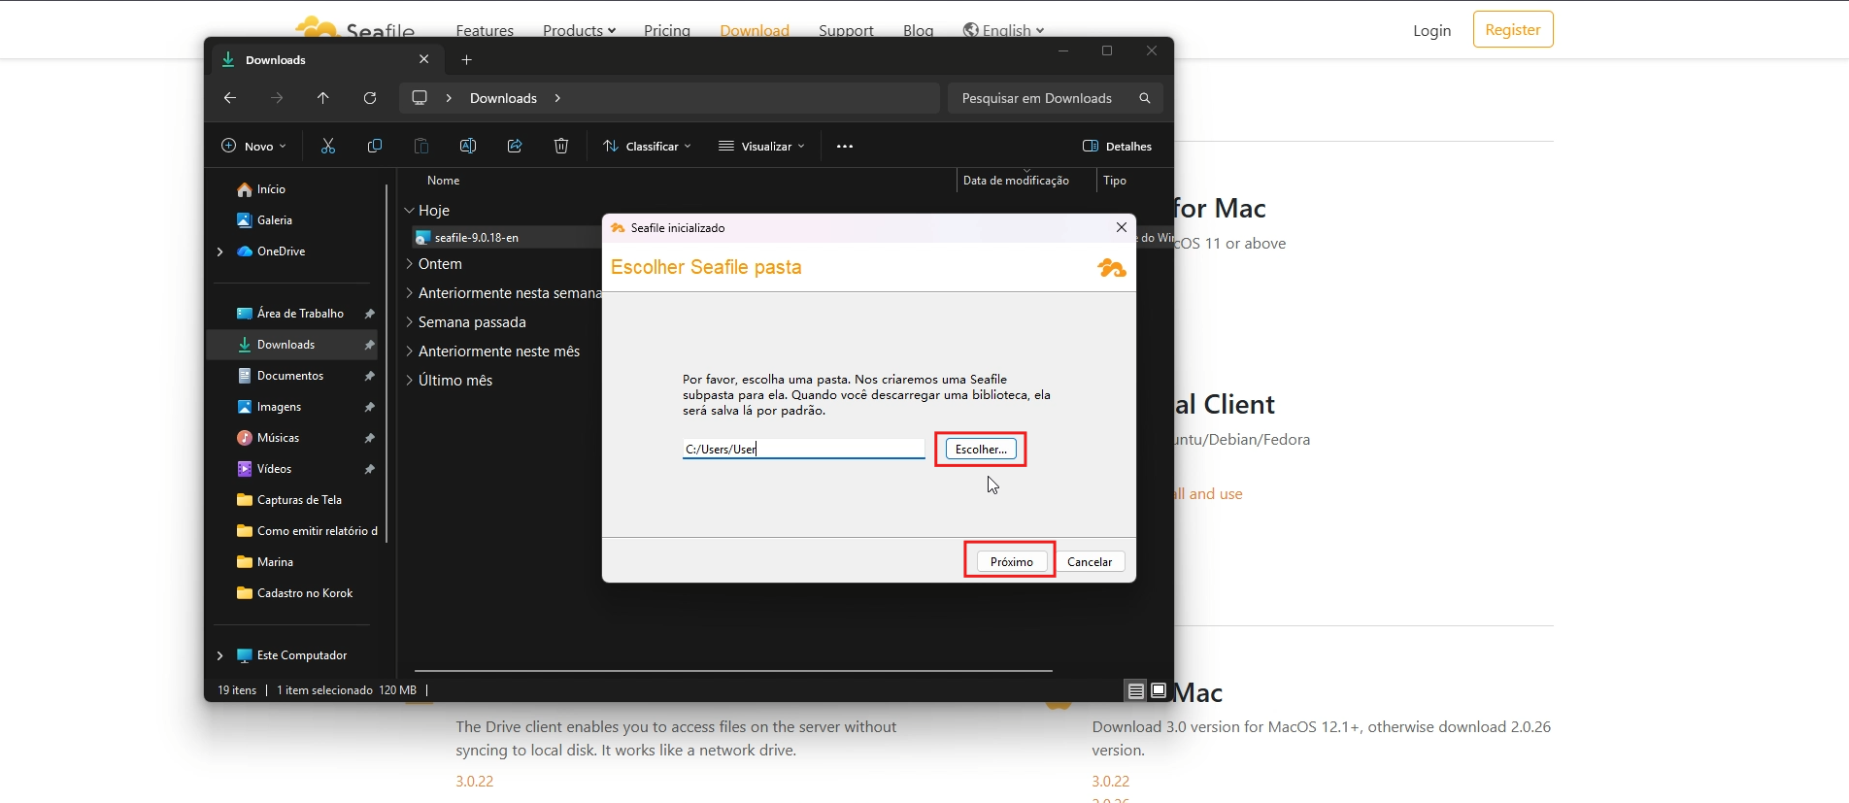This screenshot has width=1849, height=803.
Task: Click Próximo in the Seafile dialog
Action: pos(1011,561)
